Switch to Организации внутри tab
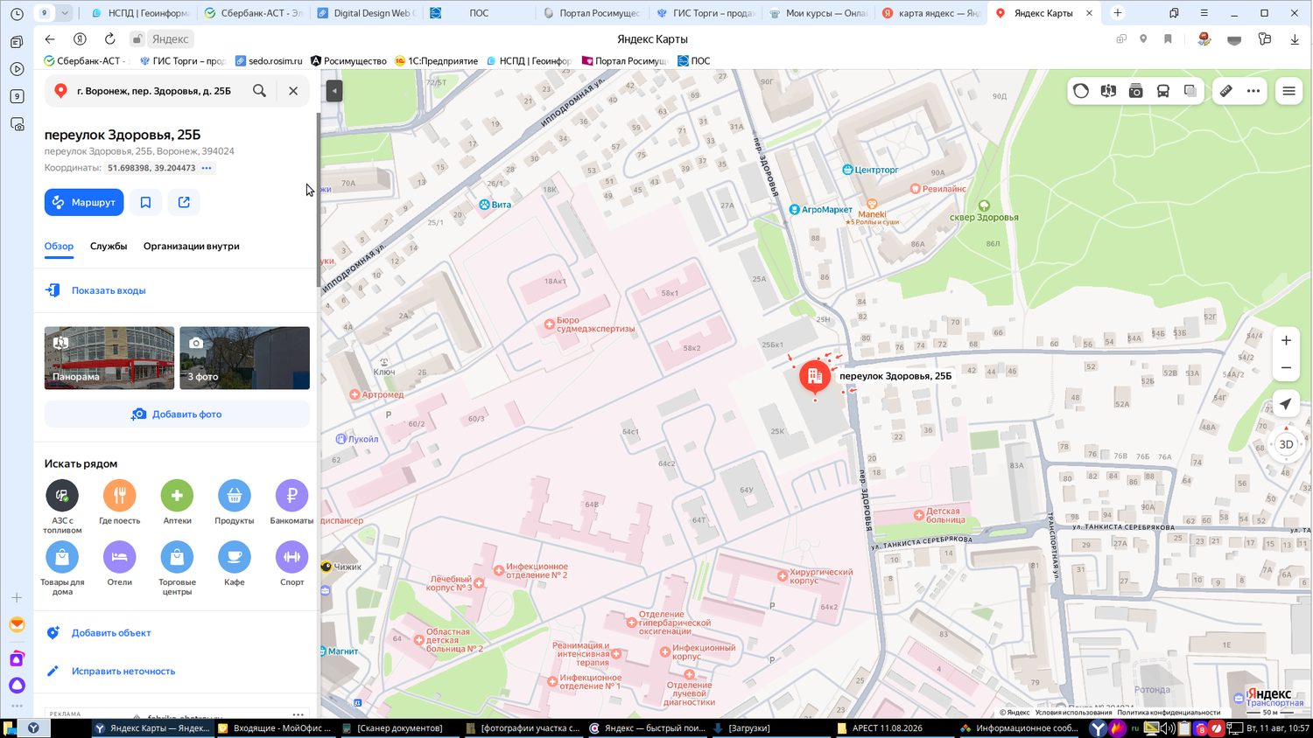This screenshot has height=738, width=1313. [192, 247]
